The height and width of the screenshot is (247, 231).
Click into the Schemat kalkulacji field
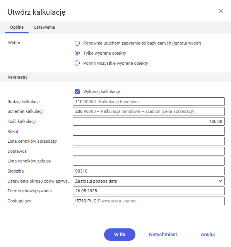point(149,111)
